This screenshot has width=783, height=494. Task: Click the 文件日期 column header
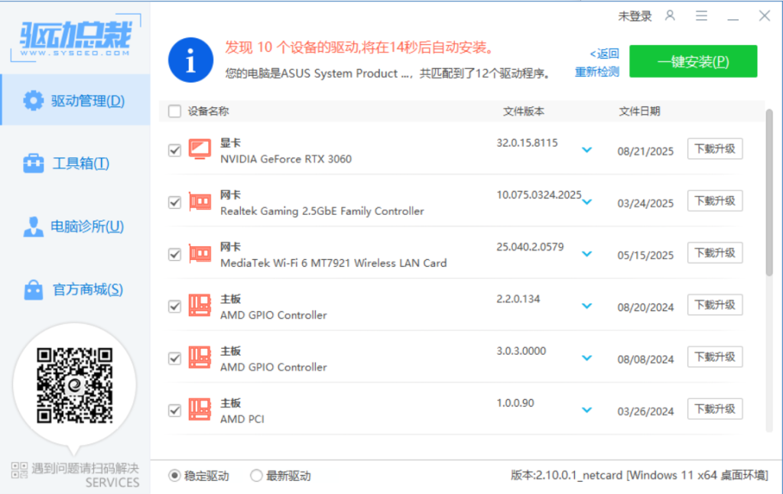639,112
